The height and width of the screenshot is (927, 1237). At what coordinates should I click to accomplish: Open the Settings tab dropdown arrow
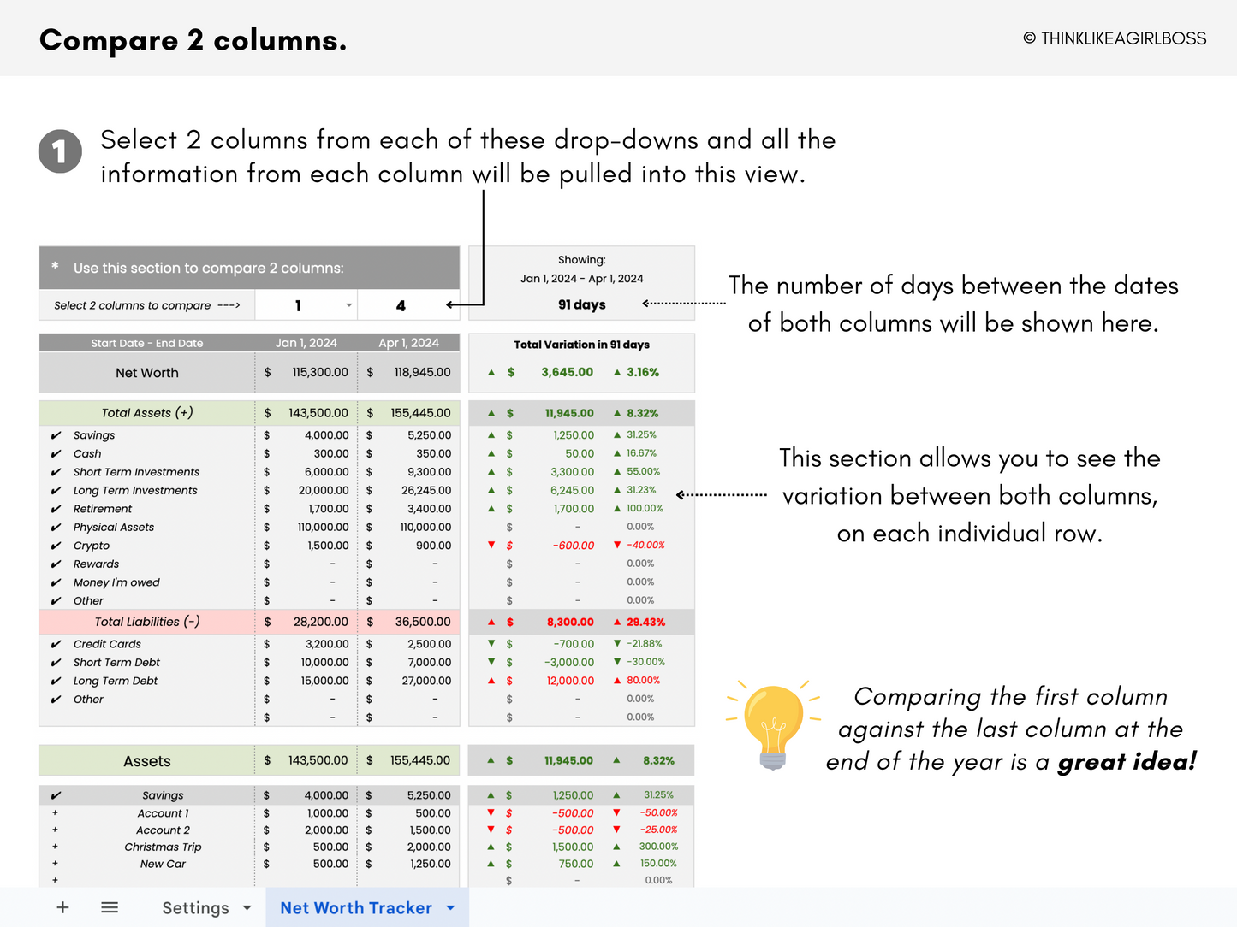pos(246,907)
